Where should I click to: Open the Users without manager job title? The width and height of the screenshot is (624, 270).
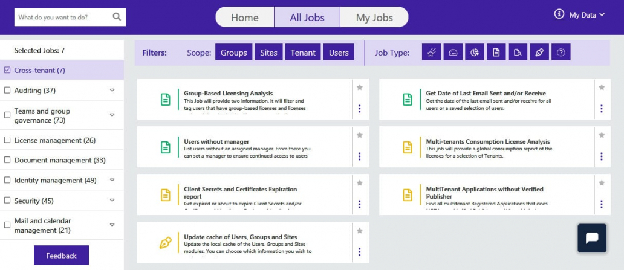[x=216, y=141]
